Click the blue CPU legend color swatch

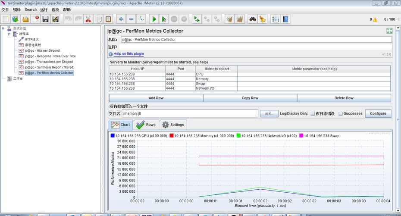[x=113, y=135]
